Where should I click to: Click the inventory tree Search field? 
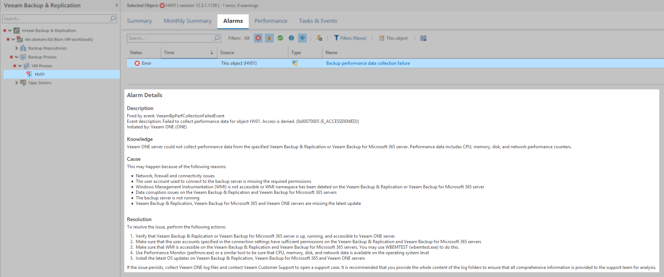(x=55, y=19)
